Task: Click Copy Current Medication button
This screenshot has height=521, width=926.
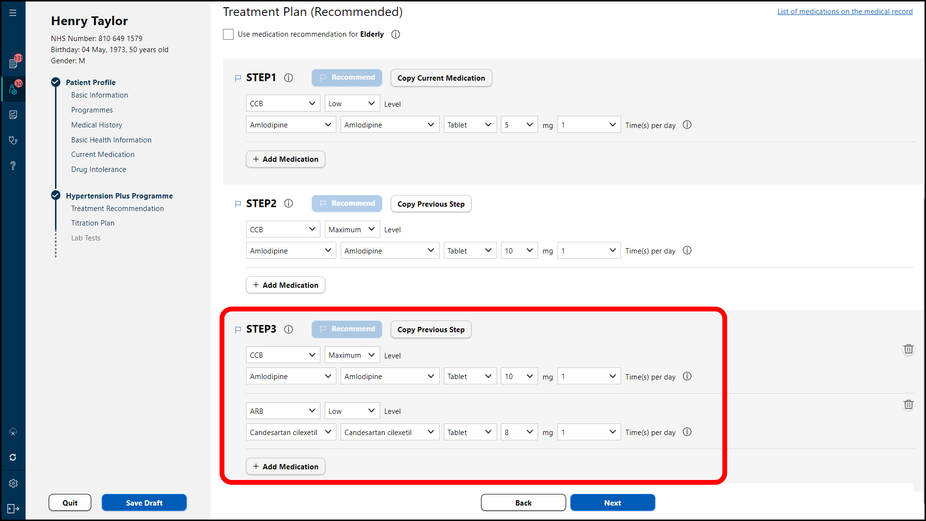Action: click(x=441, y=78)
